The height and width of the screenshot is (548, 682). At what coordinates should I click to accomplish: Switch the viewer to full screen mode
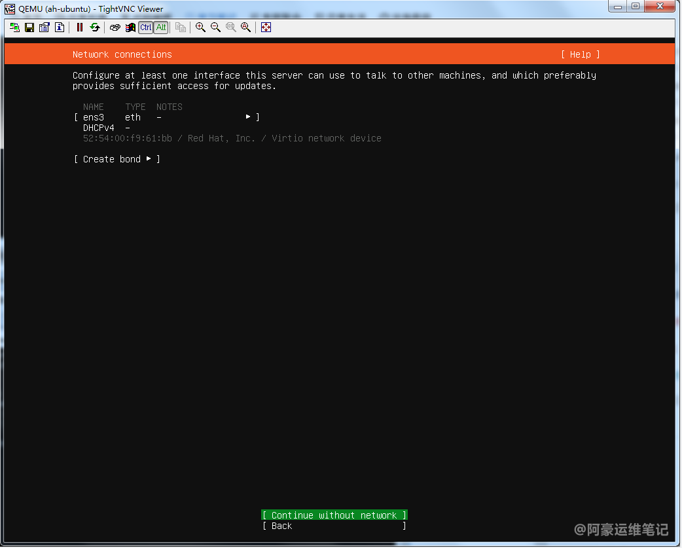point(266,27)
